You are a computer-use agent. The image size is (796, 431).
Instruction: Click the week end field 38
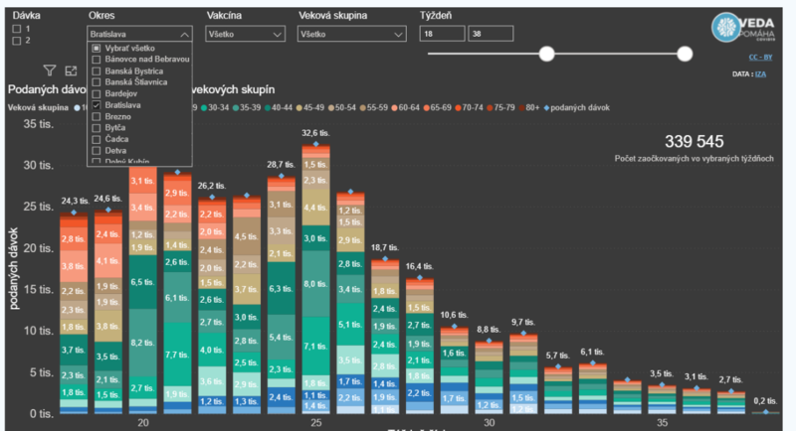click(x=491, y=34)
